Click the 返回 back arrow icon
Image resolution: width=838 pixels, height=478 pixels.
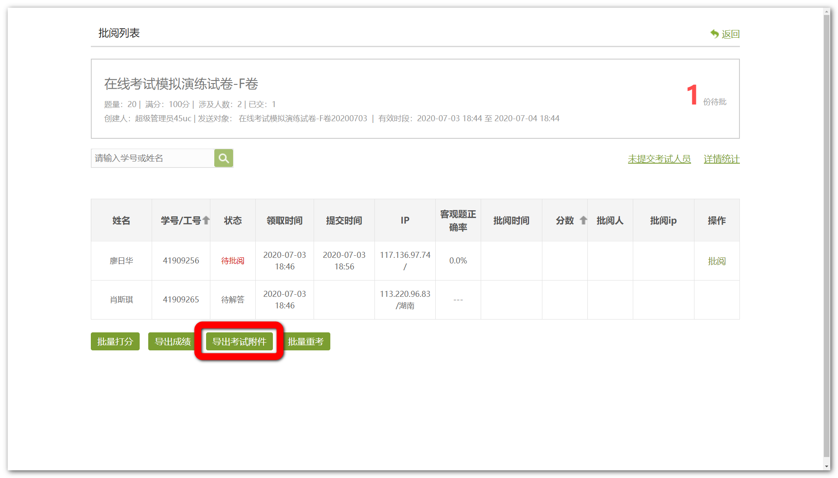[714, 34]
